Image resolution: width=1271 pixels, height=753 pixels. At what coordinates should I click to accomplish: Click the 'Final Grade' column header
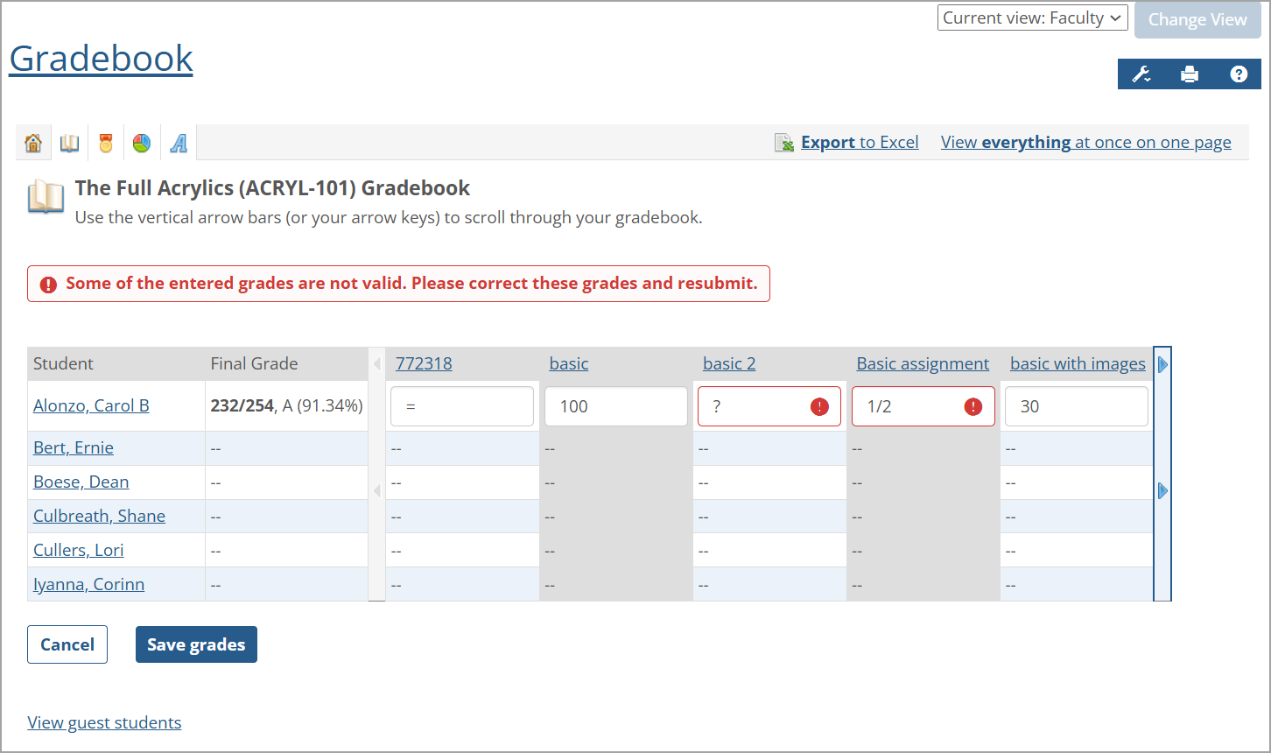click(x=254, y=363)
